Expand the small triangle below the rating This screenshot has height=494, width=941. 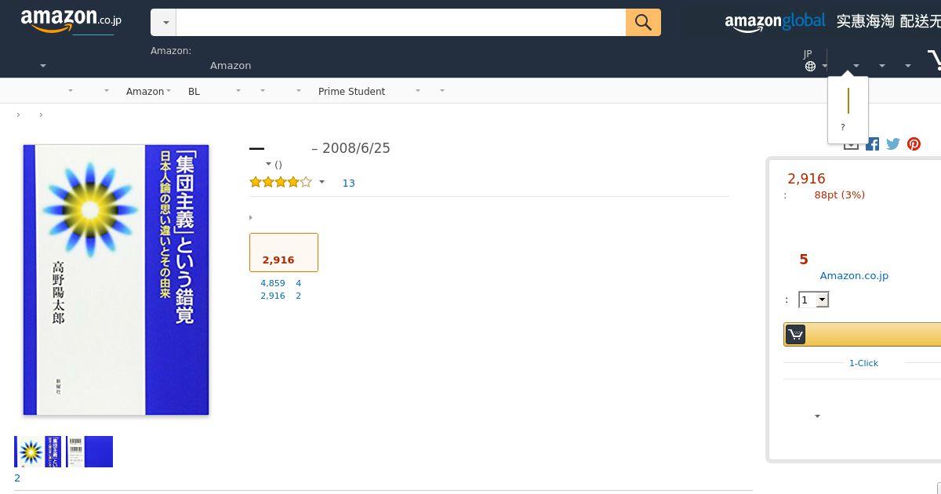pyautogui.click(x=251, y=217)
